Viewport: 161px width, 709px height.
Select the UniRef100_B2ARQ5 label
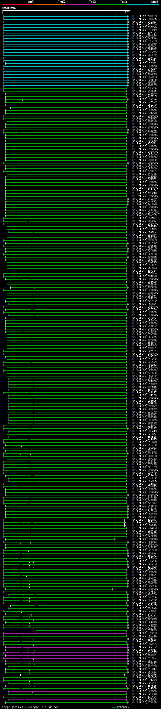tap(144, 567)
